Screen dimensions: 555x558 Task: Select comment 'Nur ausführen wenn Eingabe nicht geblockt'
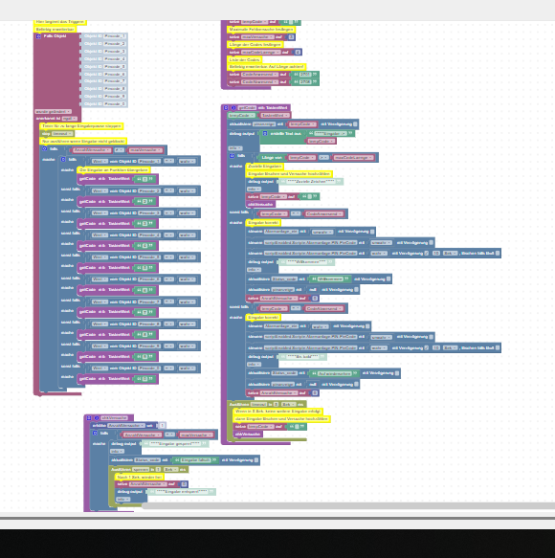pos(83,142)
